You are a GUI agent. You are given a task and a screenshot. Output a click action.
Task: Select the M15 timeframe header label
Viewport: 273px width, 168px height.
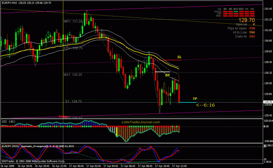(236, 9)
